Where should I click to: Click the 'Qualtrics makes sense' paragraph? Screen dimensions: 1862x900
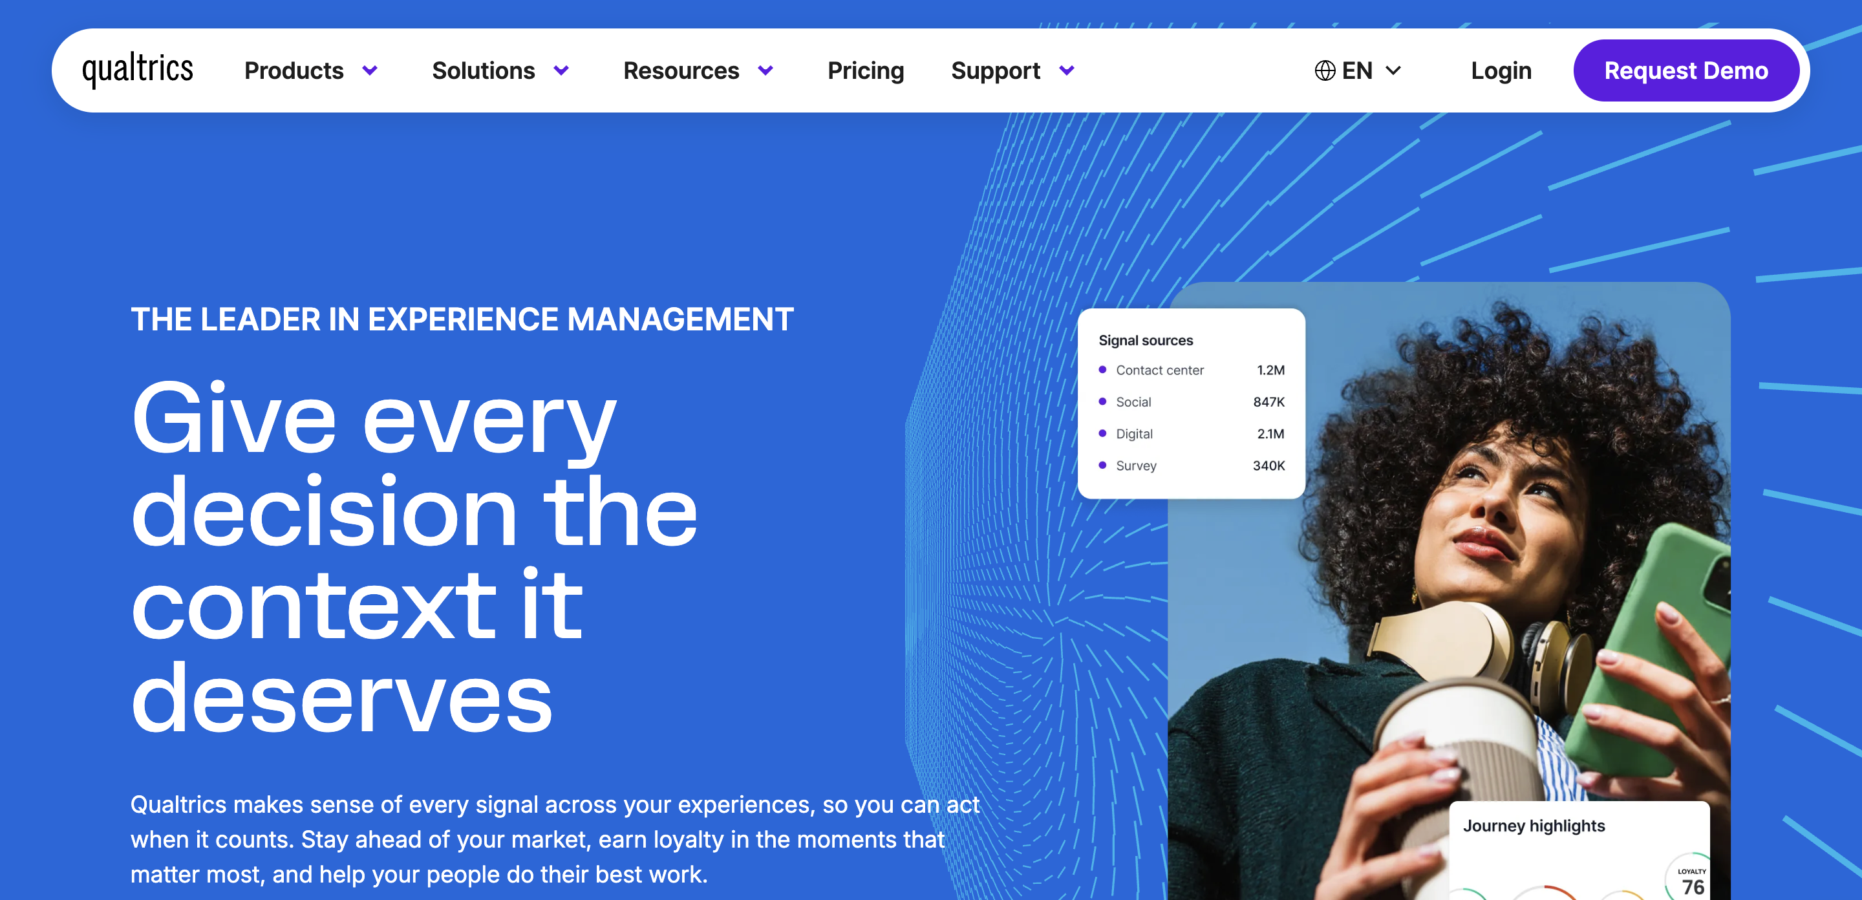click(555, 839)
